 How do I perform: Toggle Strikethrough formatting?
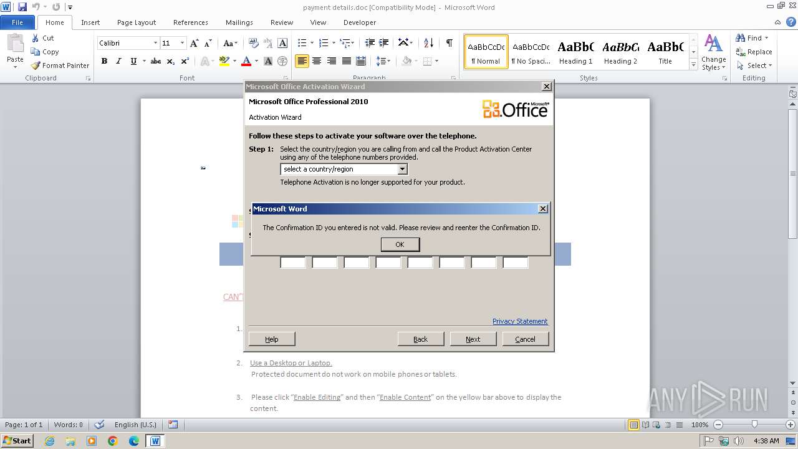(x=156, y=61)
